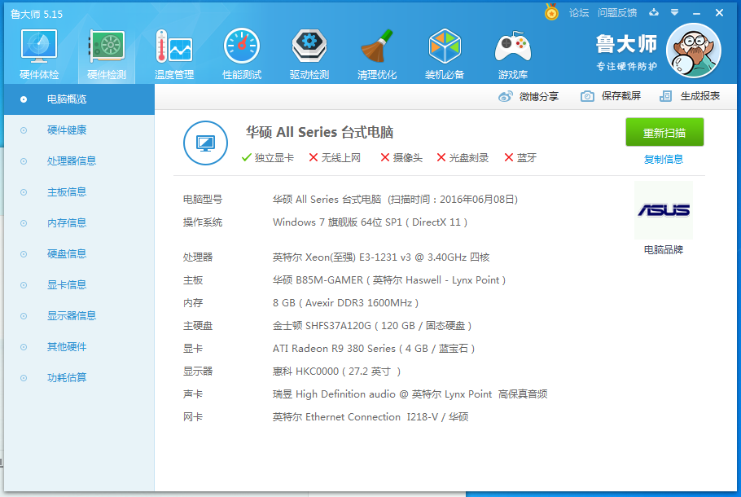Click the computer monitor circle icon
The height and width of the screenshot is (497, 741).
pyautogui.click(x=205, y=143)
